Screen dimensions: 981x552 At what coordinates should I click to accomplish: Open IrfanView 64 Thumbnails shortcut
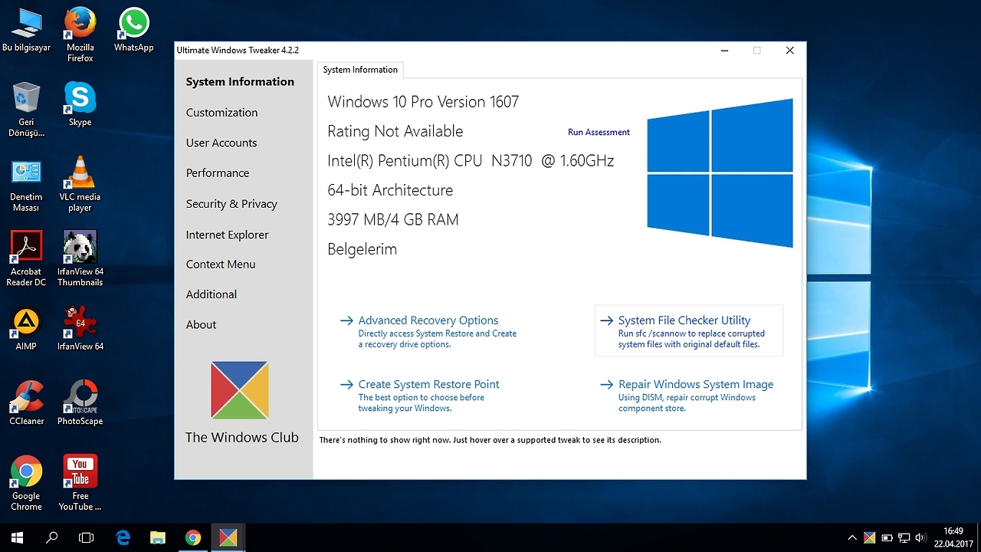point(80,259)
